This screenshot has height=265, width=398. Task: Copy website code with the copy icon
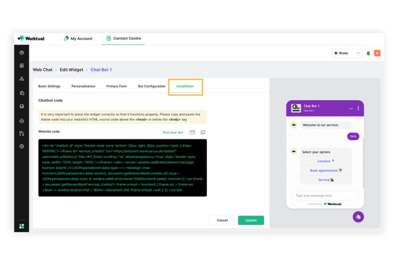203,132
